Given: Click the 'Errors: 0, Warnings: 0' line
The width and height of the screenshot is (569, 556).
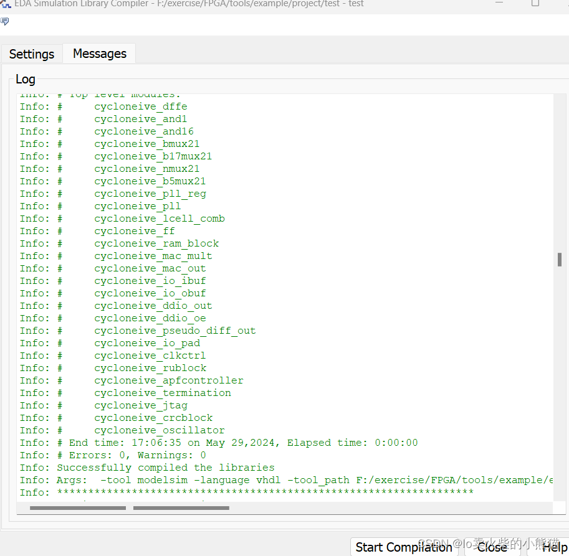Looking at the screenshot, I should [131, 455].
